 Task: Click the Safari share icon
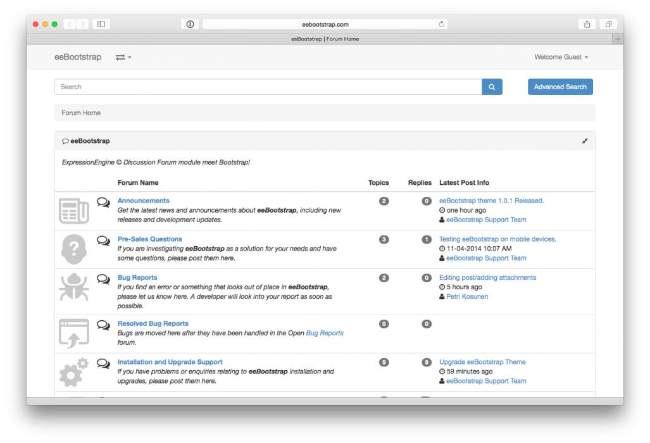[x=587, y=25]
